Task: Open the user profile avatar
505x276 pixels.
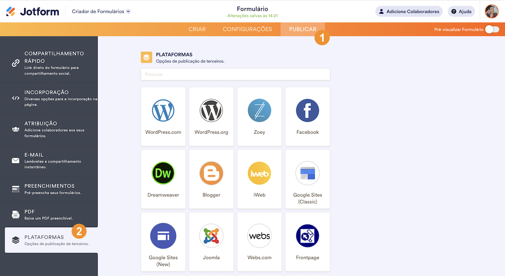Action: click(x=492, y=11)
